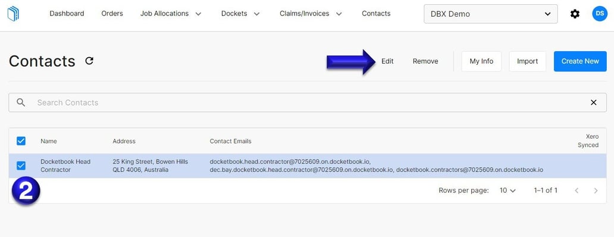Expand the Dockets dropdown menu
Viewport: 614px width, 237px height.
240,14
